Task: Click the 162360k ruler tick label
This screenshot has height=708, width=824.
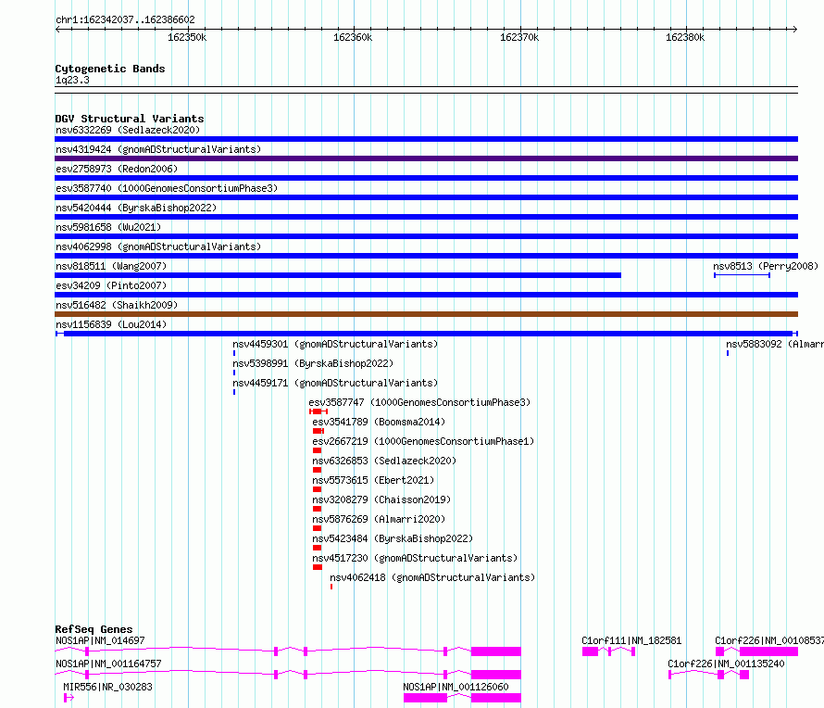Action: 353,37
